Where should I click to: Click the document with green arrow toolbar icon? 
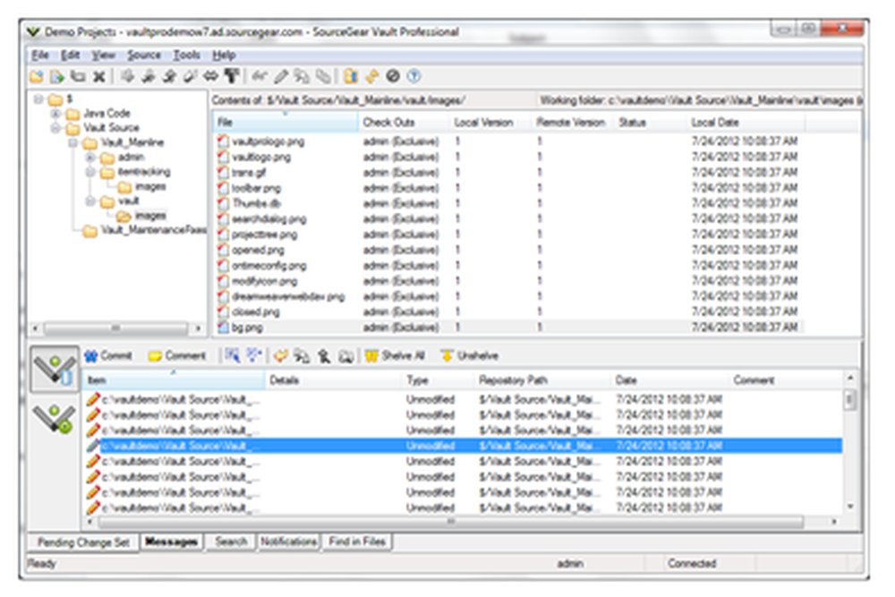click(57, 76)
